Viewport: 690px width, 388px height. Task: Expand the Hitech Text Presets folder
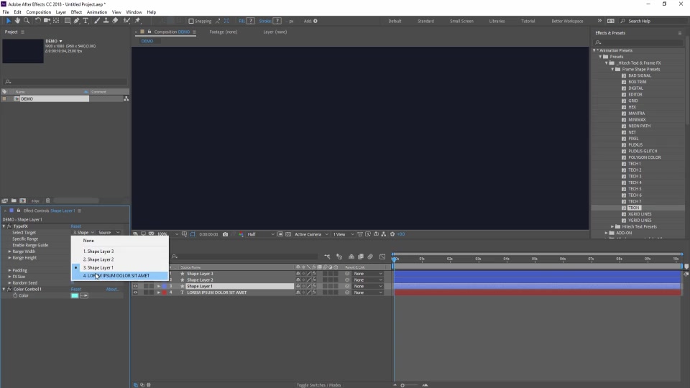click(x=612, y=226)
